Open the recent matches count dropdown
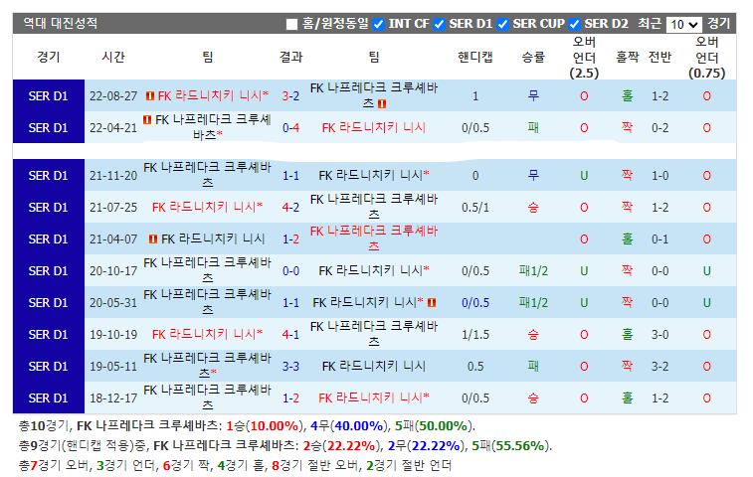 (683, 24)
